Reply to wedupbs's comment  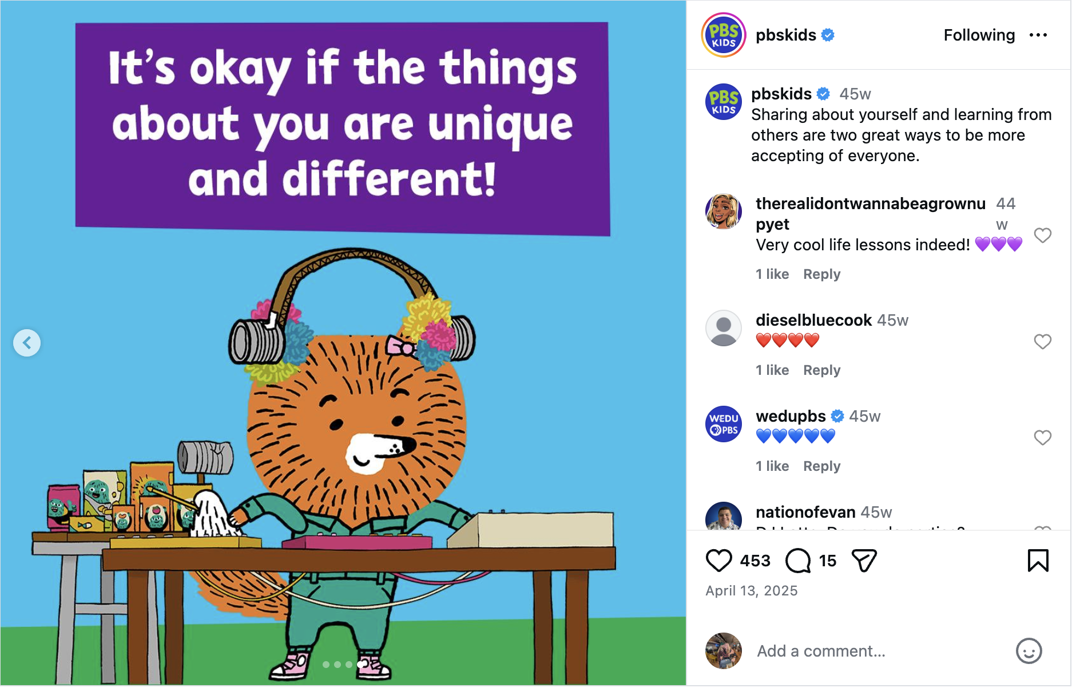821,466
